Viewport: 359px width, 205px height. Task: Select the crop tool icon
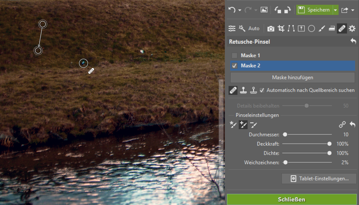click(x=281, y=29)
